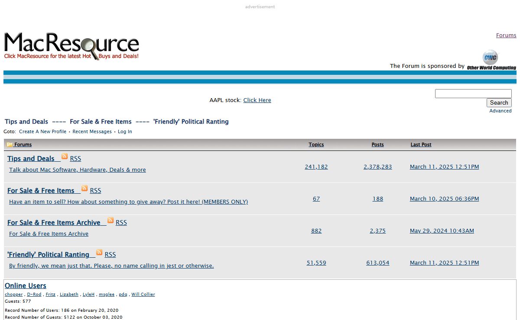Open the Online Users heading link
Viewport: 520px width, 320px height.
click(x=26, y=285)
